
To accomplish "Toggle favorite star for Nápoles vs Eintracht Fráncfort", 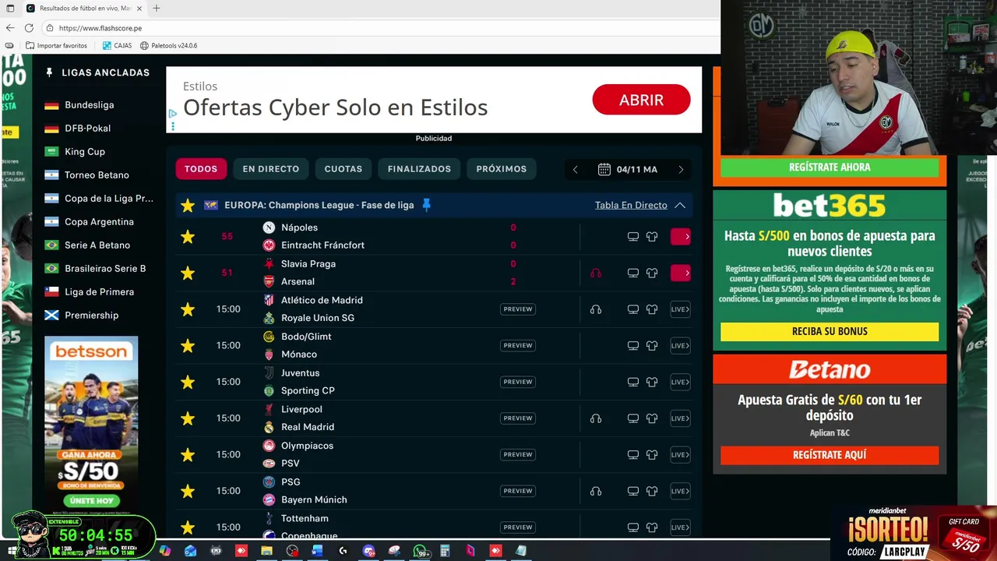I will [188, 237].
